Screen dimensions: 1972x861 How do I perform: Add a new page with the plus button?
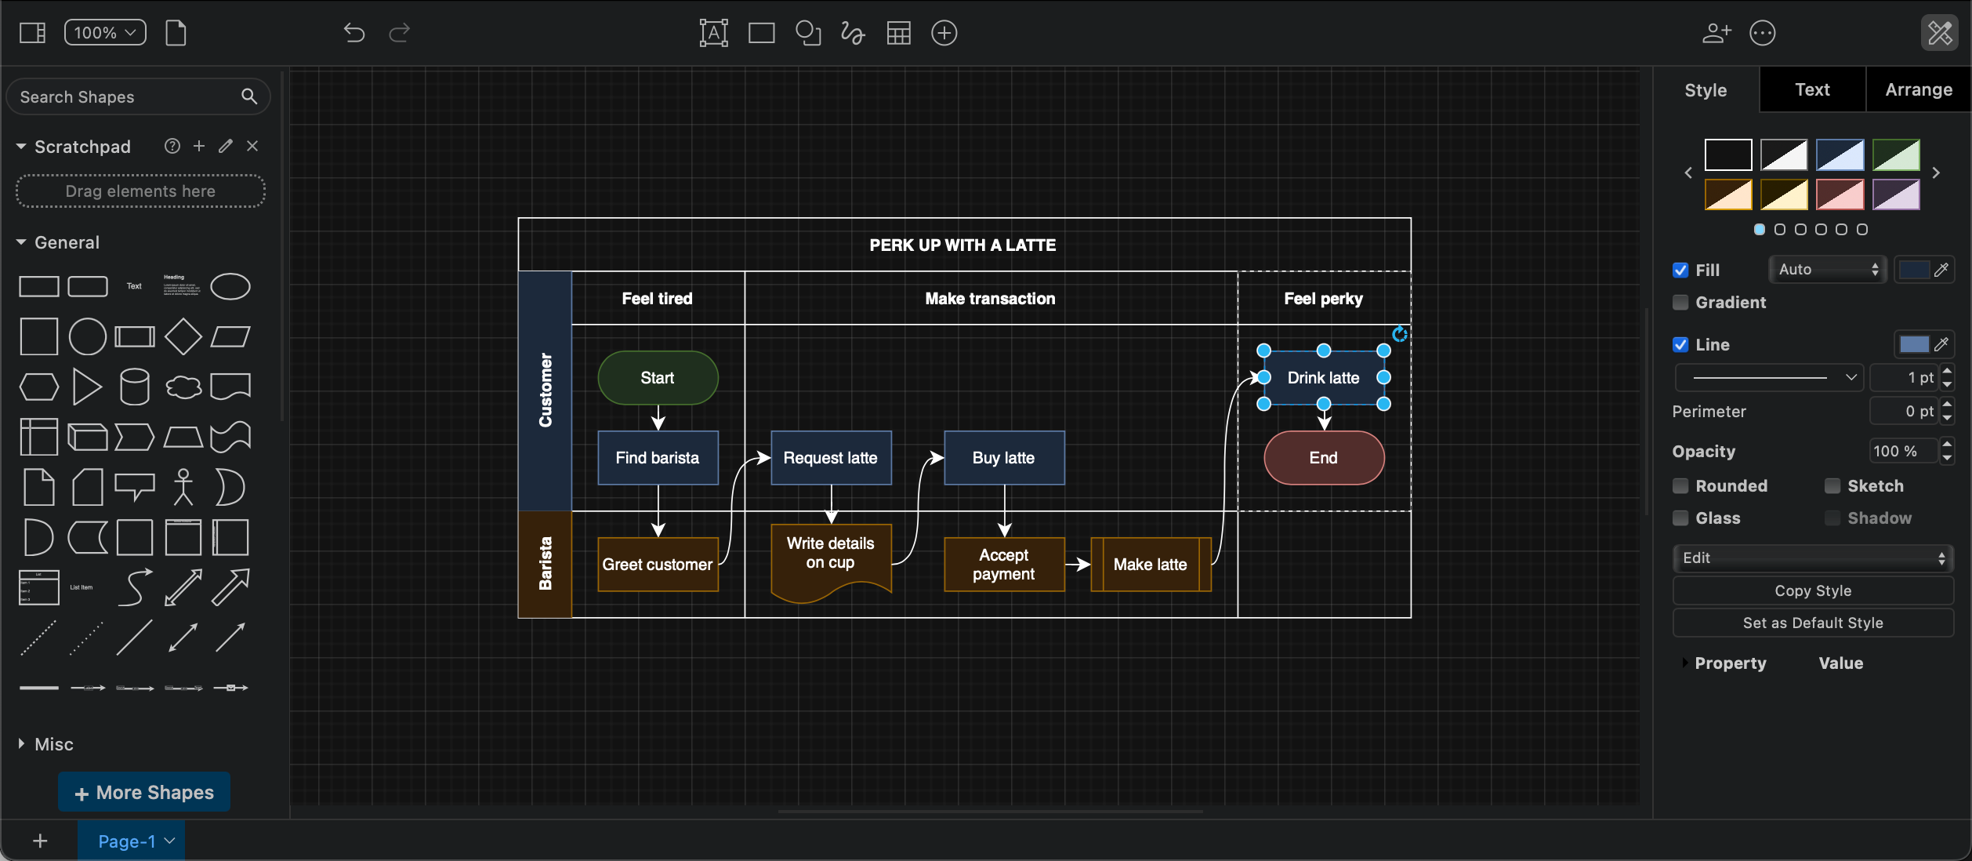click(39, 840)
